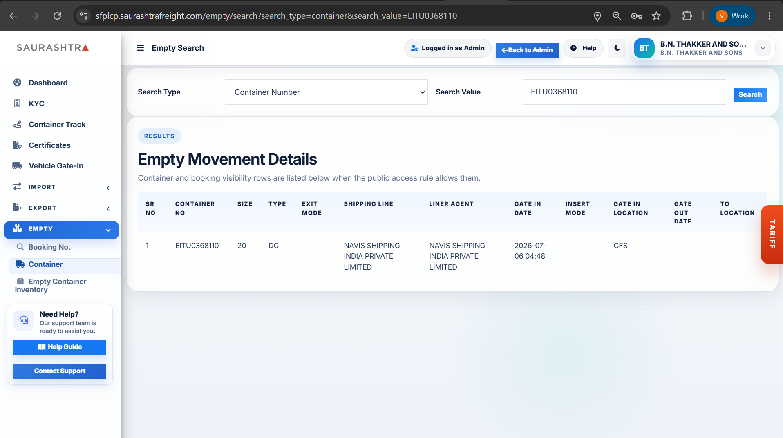Collapse the EMPTY menu section
The height and width of the screenshot is (438, 783).
(x=61, y=230)
